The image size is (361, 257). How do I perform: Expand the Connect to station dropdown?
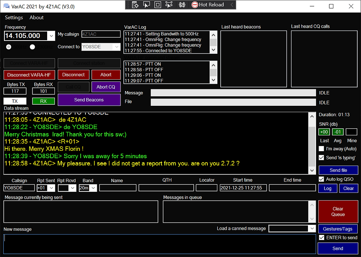pos(117,47)
